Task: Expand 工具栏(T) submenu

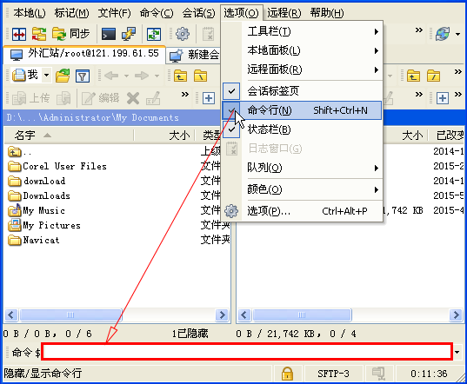Action: 303,31
